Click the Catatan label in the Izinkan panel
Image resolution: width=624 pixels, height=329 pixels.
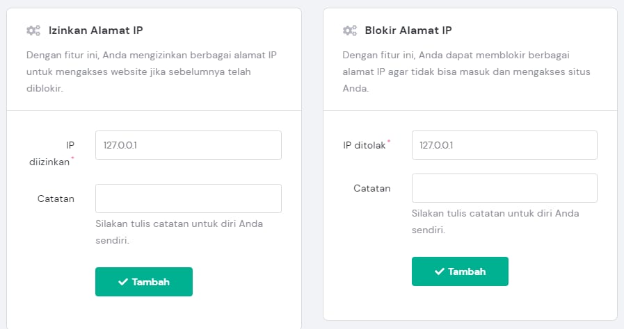click(x=56, y=199)
